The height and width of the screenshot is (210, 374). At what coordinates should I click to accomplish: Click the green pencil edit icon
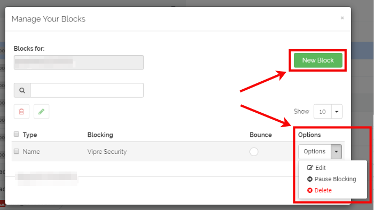41,112
